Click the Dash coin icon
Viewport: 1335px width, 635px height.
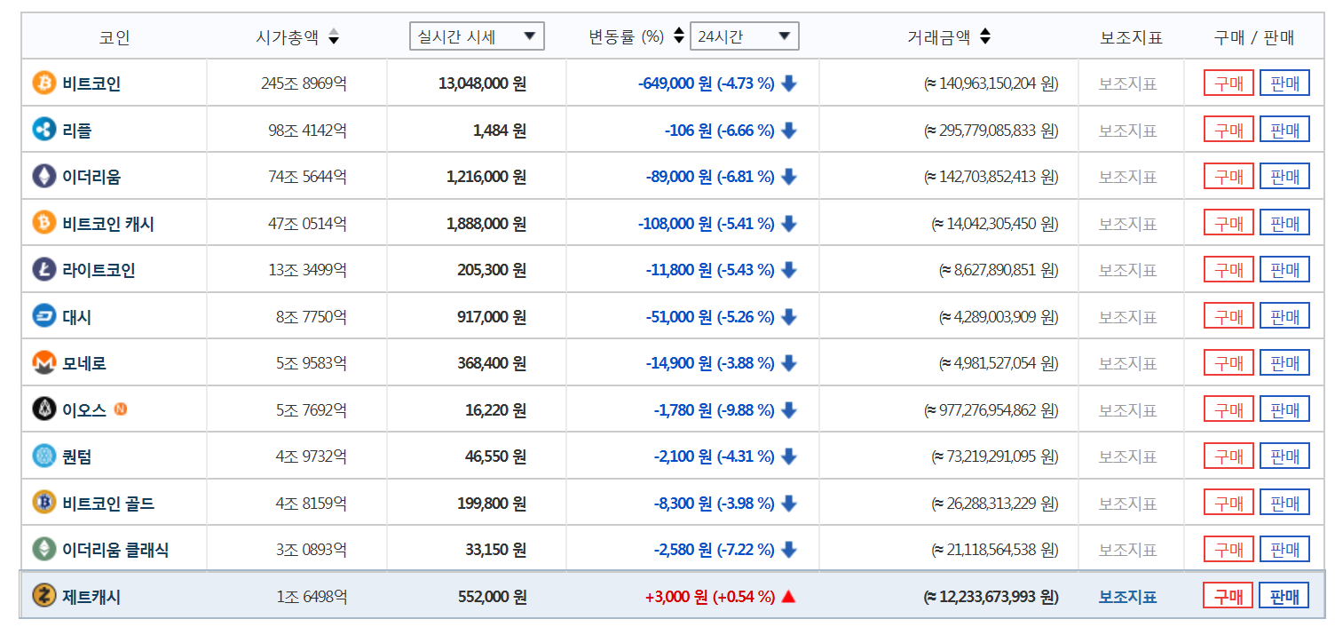(43, 316)
